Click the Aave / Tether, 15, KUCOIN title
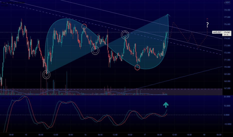 click(13, 3)
